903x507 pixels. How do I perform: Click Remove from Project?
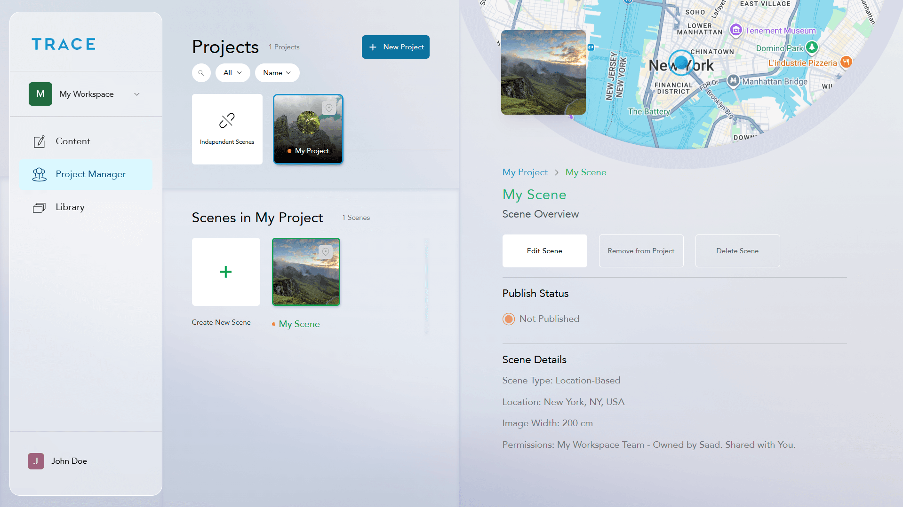[x=641, y=250]
